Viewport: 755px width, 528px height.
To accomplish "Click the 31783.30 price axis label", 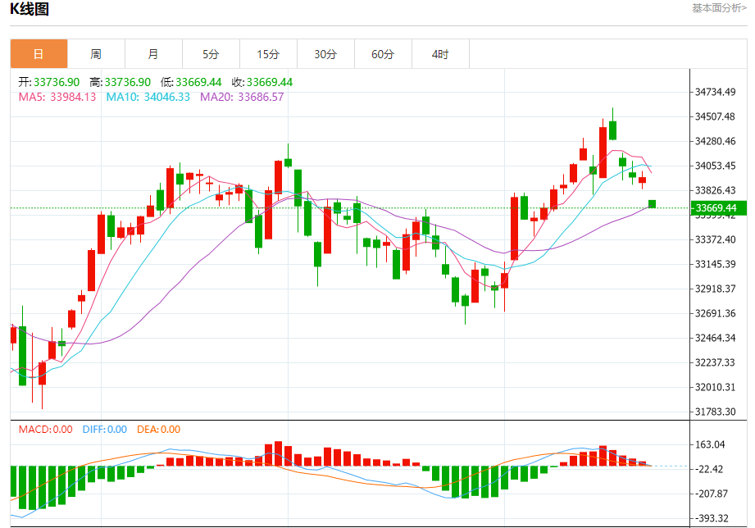I will 716,412.
